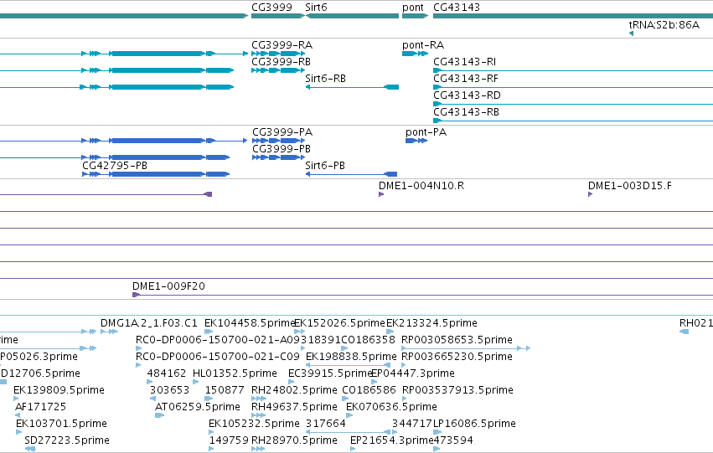Screen dimensions: 713x453
Task: Select the RC0-DP0006-150700-021-A09 label
Action: [x=218, y=340]
